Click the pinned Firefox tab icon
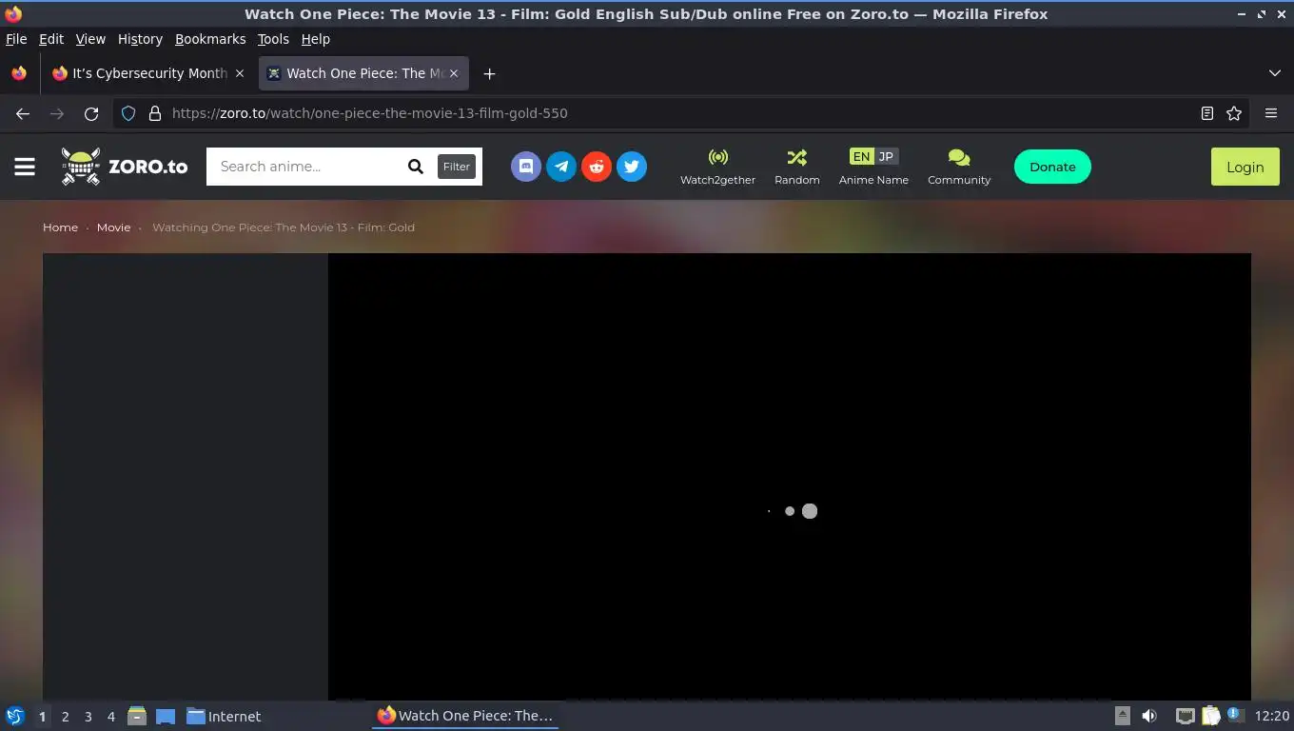Image resolution: width=1294 pixels, height=731 pixels. (x=19, y=73)
